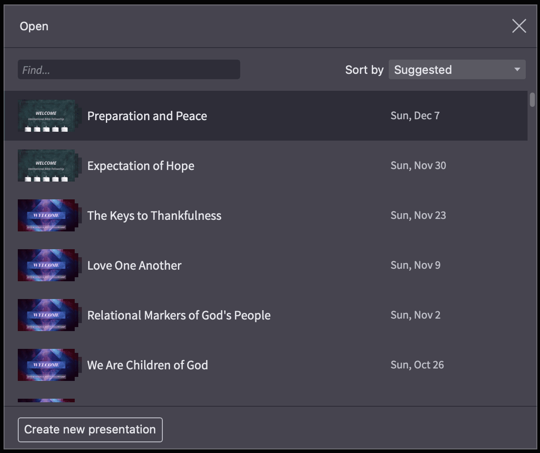The image size is (540, 453).
Task: Select The Keys to Thankfulness thumbnail
Action: coord(46,215)
